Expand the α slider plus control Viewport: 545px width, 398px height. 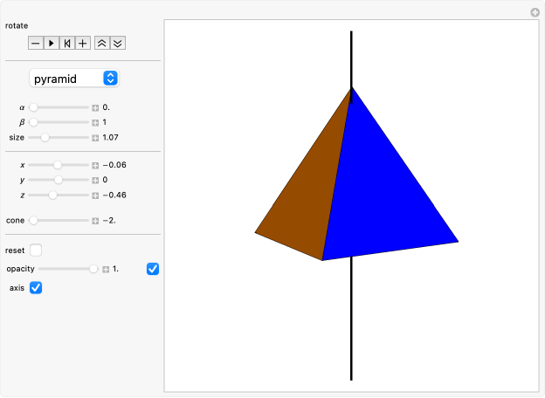[x=95, y=107]
